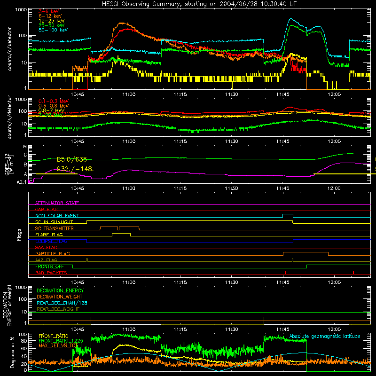Image resolution: width=376 pixels, height=376 pixels.
Task: Select the FRONT_RATIO yellow legend label
Action: click(54, 336)
